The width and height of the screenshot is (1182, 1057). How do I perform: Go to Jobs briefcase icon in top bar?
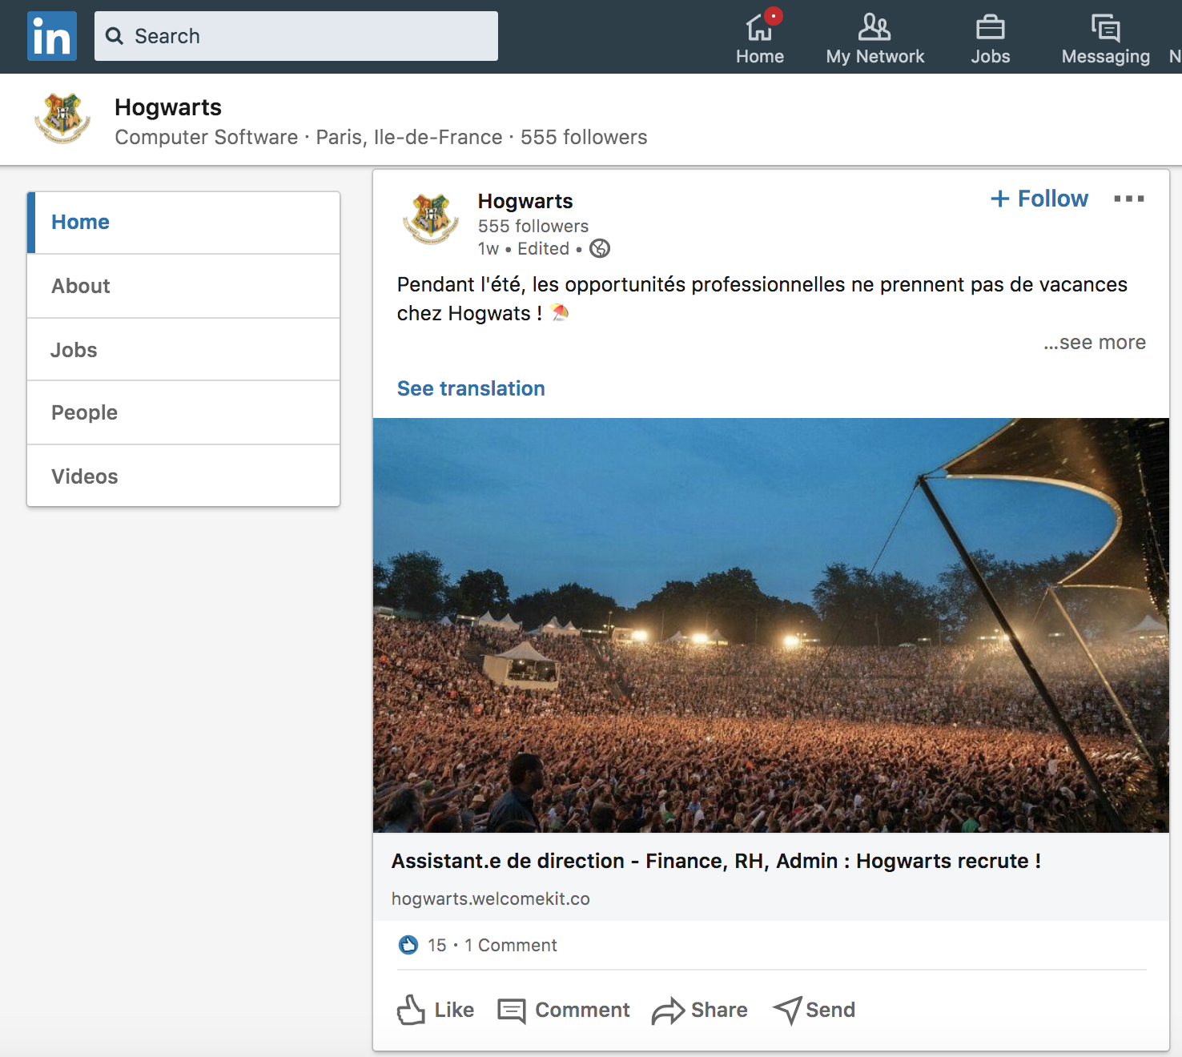pos(990,29)
